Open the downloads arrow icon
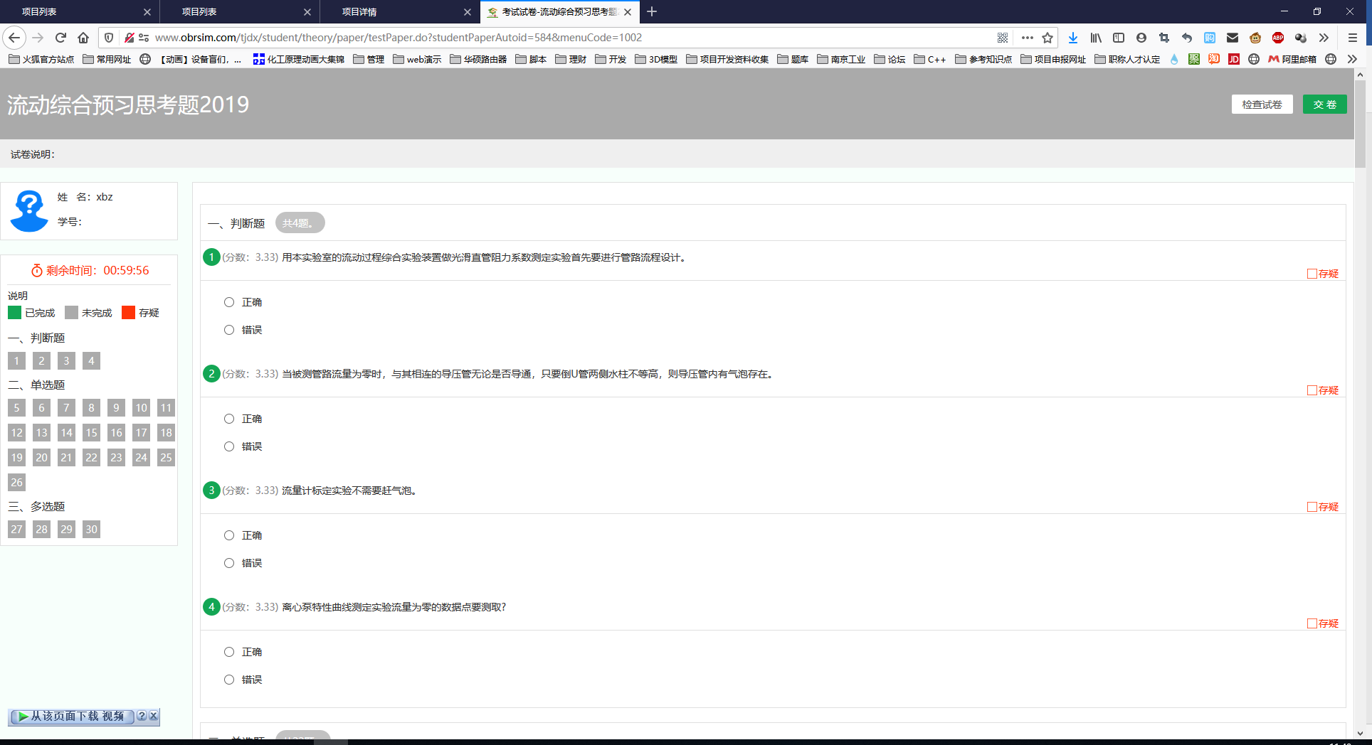 [x=1073, y=38]
